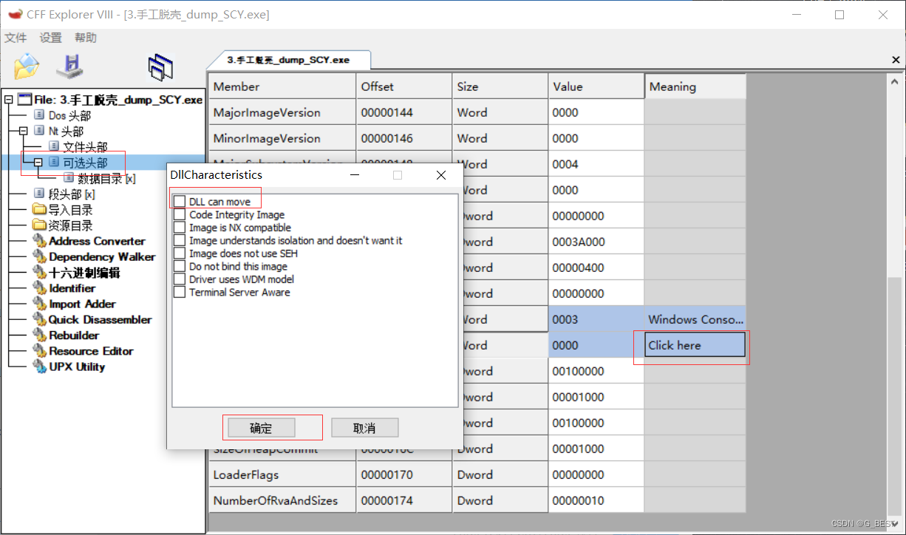Click the Quick Disassembler tool icon
This screenshot has width=906, height=535.
click(40, 319)
